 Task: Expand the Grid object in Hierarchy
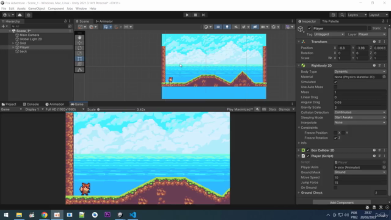[x=13, y=43]
